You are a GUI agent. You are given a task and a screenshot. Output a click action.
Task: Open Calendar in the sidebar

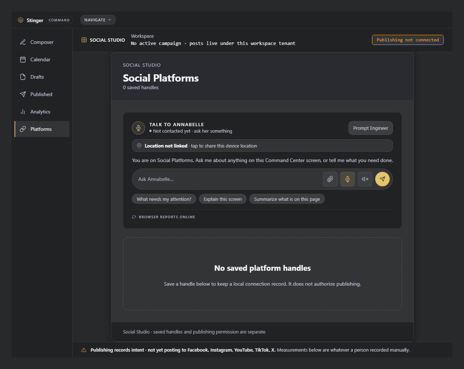tap(42, 59)
